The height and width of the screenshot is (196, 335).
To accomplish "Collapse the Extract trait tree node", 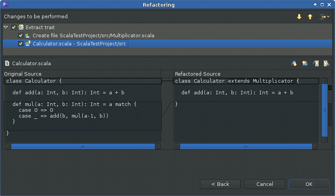I will [5, 28].
